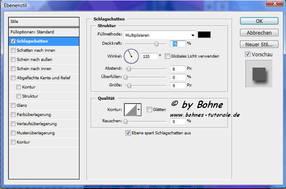Click the angle dial for shadow direction
Image resolution: width=286 pixels, height=189 pixels.
tap(131, 55)
